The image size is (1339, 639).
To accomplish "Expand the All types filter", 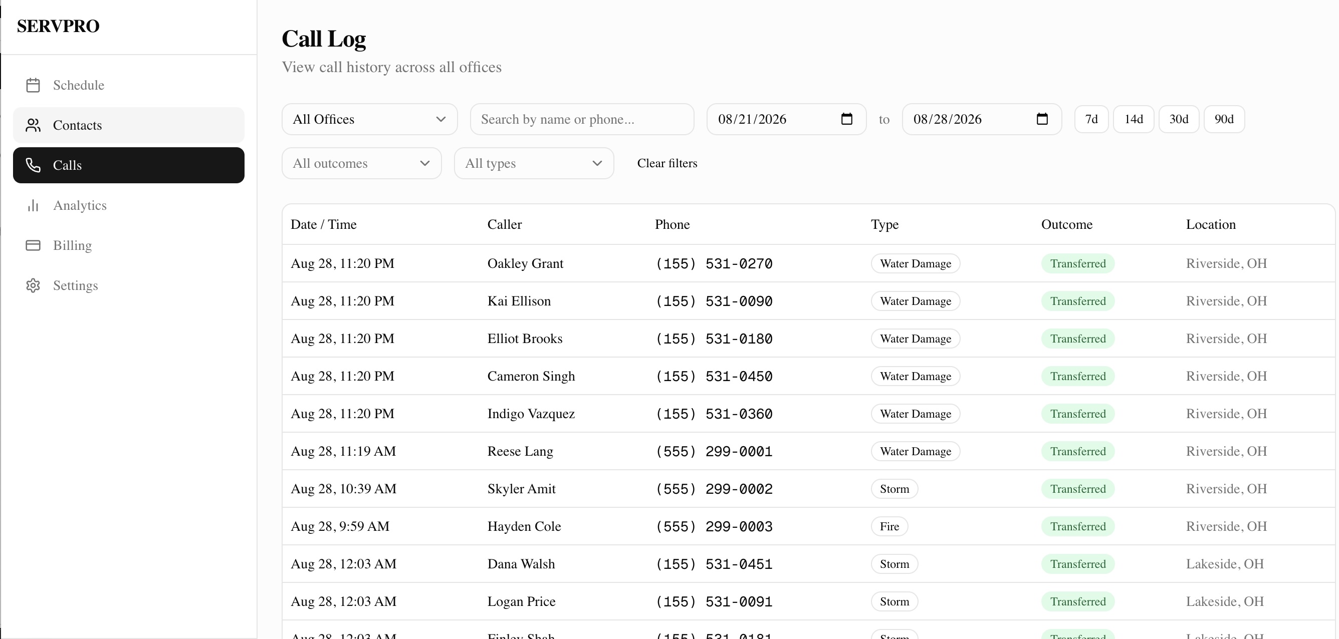I will pyautogui.click(x=534, y=164).
